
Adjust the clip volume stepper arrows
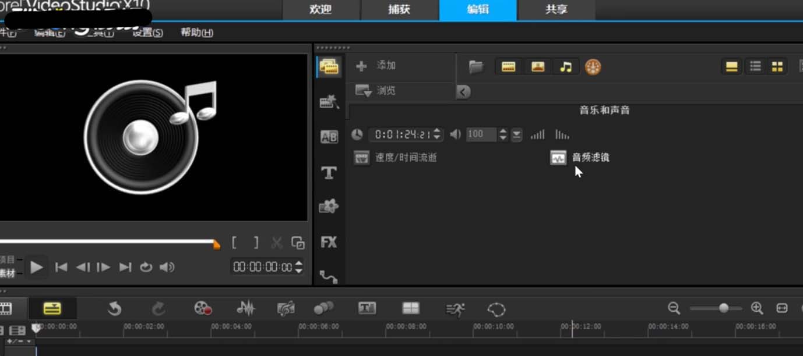click(x=503, y=134)
